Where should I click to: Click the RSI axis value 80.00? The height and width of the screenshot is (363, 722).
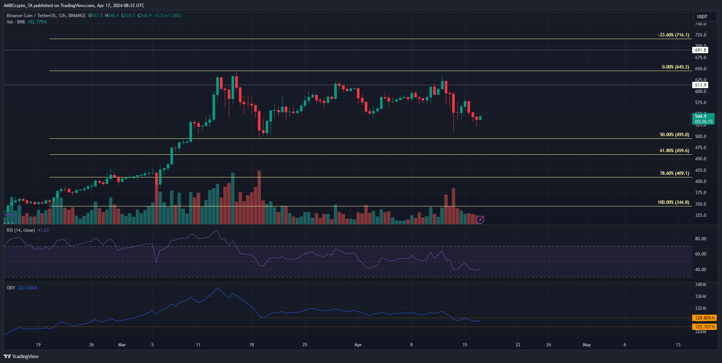click(x=700, y=239)
